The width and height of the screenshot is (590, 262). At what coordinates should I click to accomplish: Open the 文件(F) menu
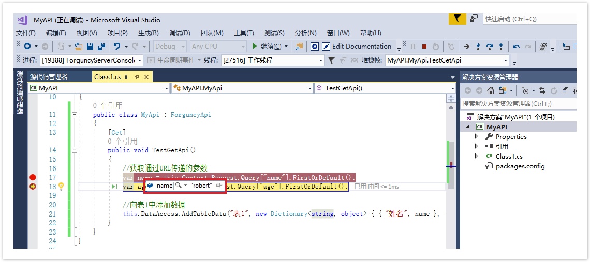pyautogui.click(x=25, y=33)
